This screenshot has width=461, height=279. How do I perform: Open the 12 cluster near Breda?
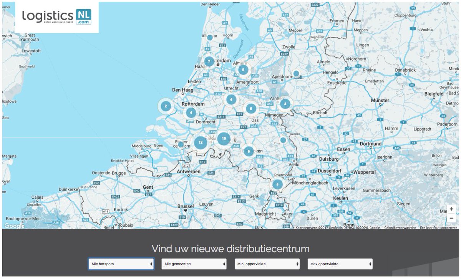(201, 143)
